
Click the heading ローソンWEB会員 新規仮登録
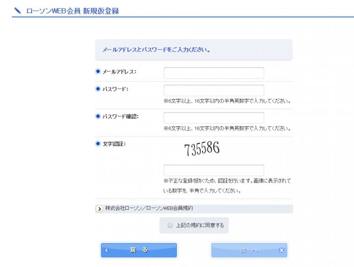pyautogui.click(x=72, y=11)
